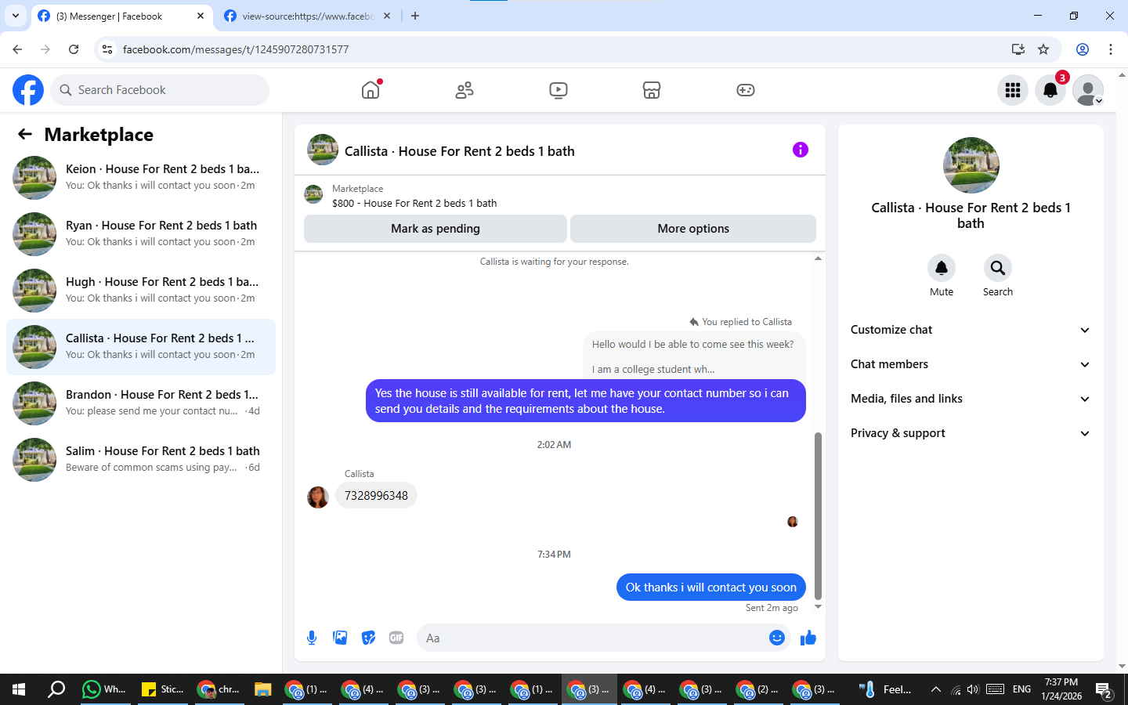Open the Gaming controller icon
Image resolution: width=1128 pixels, height=705 pixels.
[746, 90]
